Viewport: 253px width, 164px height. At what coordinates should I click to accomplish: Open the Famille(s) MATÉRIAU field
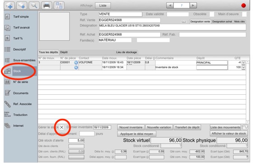(115, 40)
